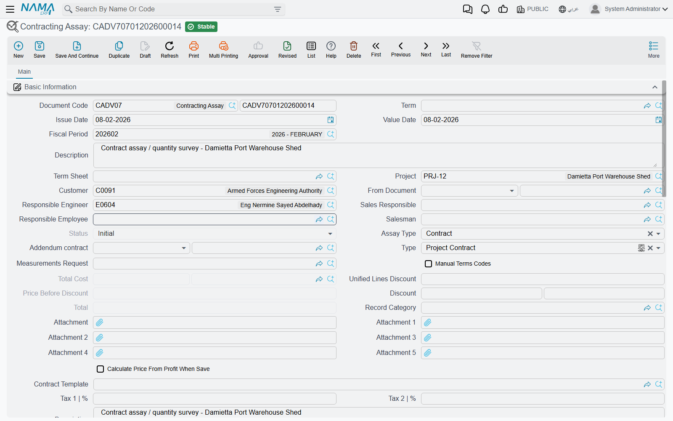Open Issue Date calendar picker
This screenshot has width=673, height=421.
pyautogui.click(x=331, y=120)
